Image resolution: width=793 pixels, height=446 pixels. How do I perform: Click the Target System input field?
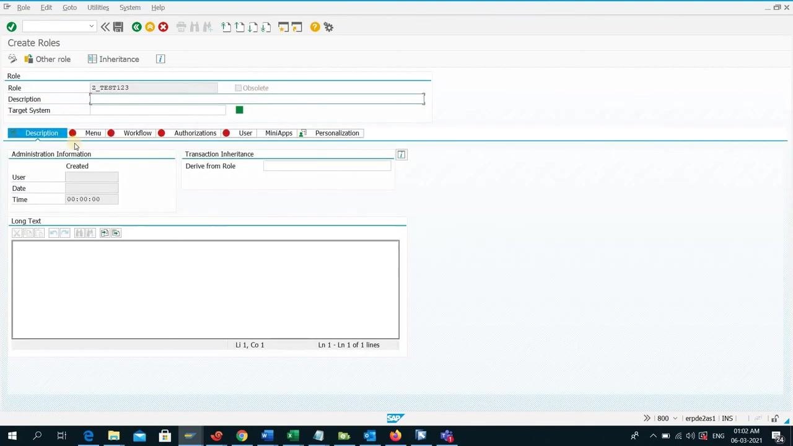pyautogui.click(x=158, y=110)
